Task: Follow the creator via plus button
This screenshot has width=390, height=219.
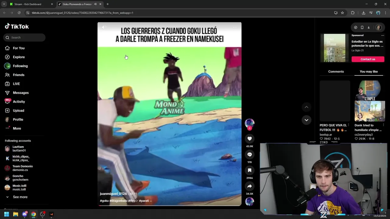Action: pyautogui.click(x=250, y=128)
